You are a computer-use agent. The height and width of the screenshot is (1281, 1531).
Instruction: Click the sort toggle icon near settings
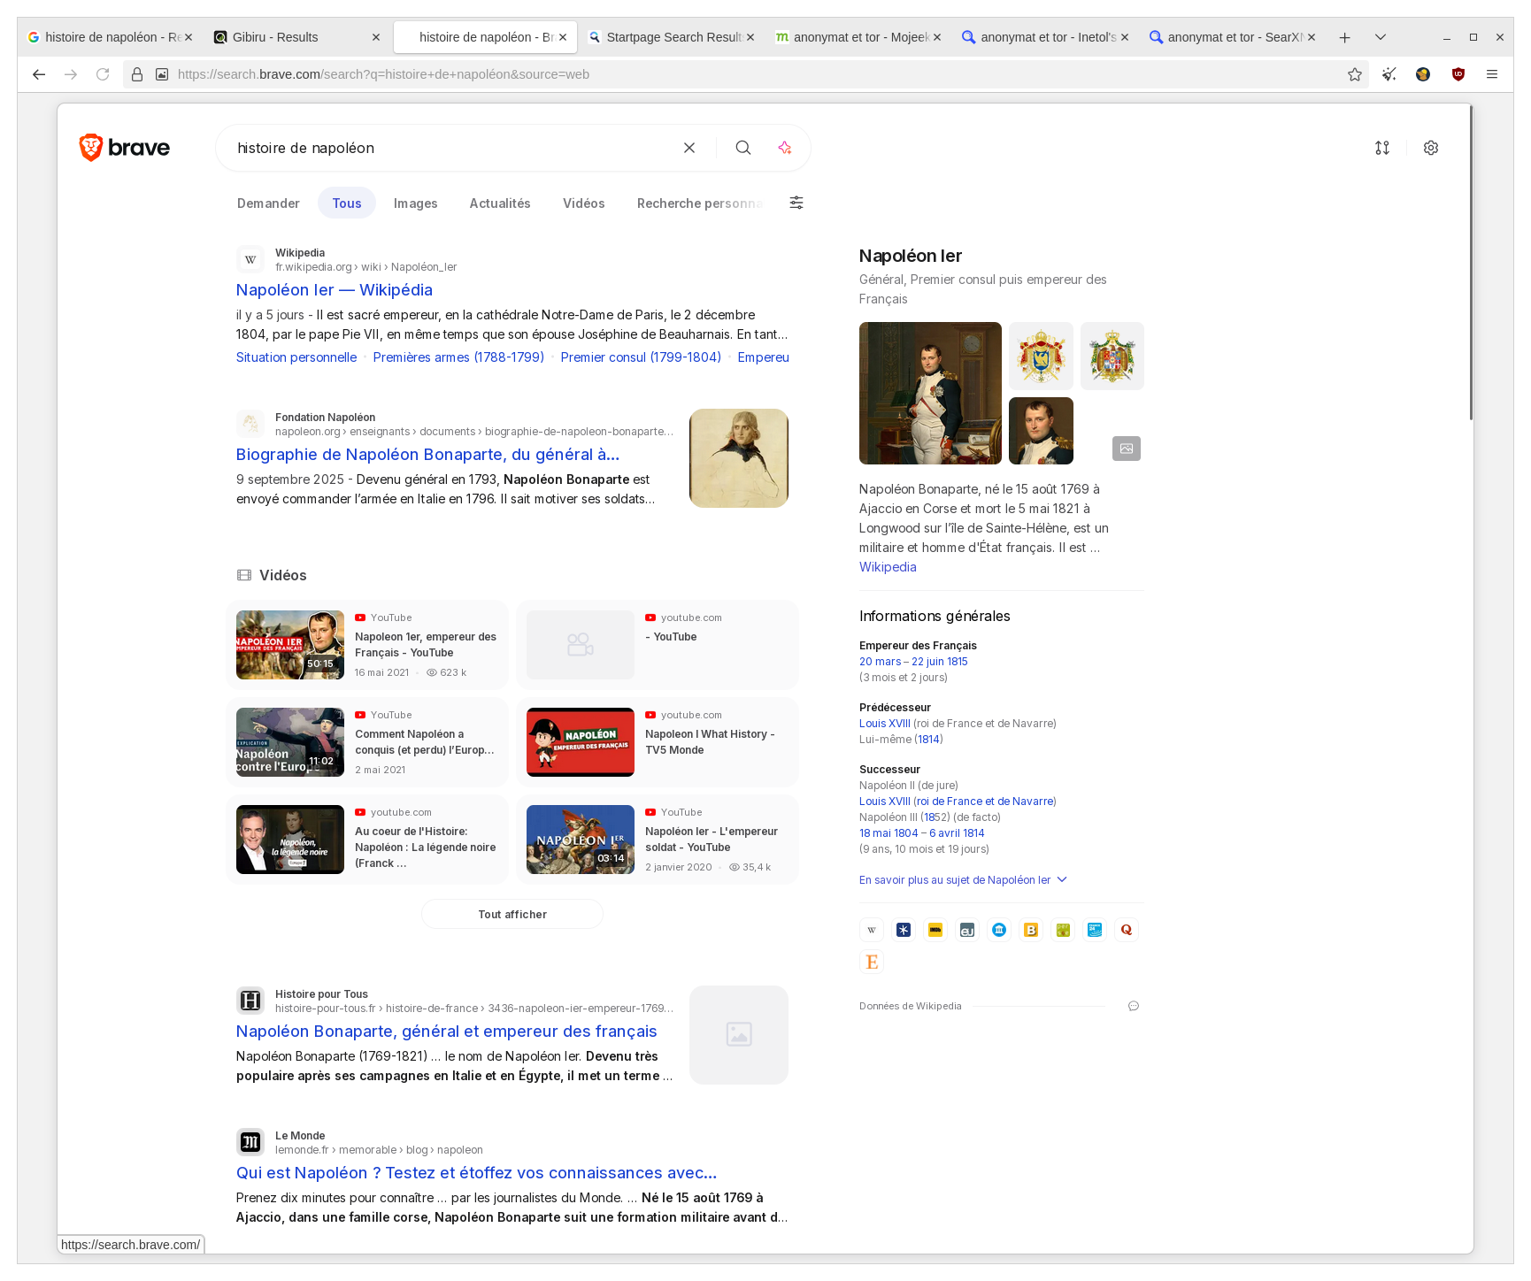coord(1382,148)
